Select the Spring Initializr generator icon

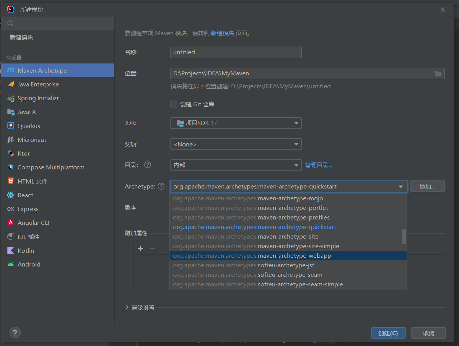[11, 98]
